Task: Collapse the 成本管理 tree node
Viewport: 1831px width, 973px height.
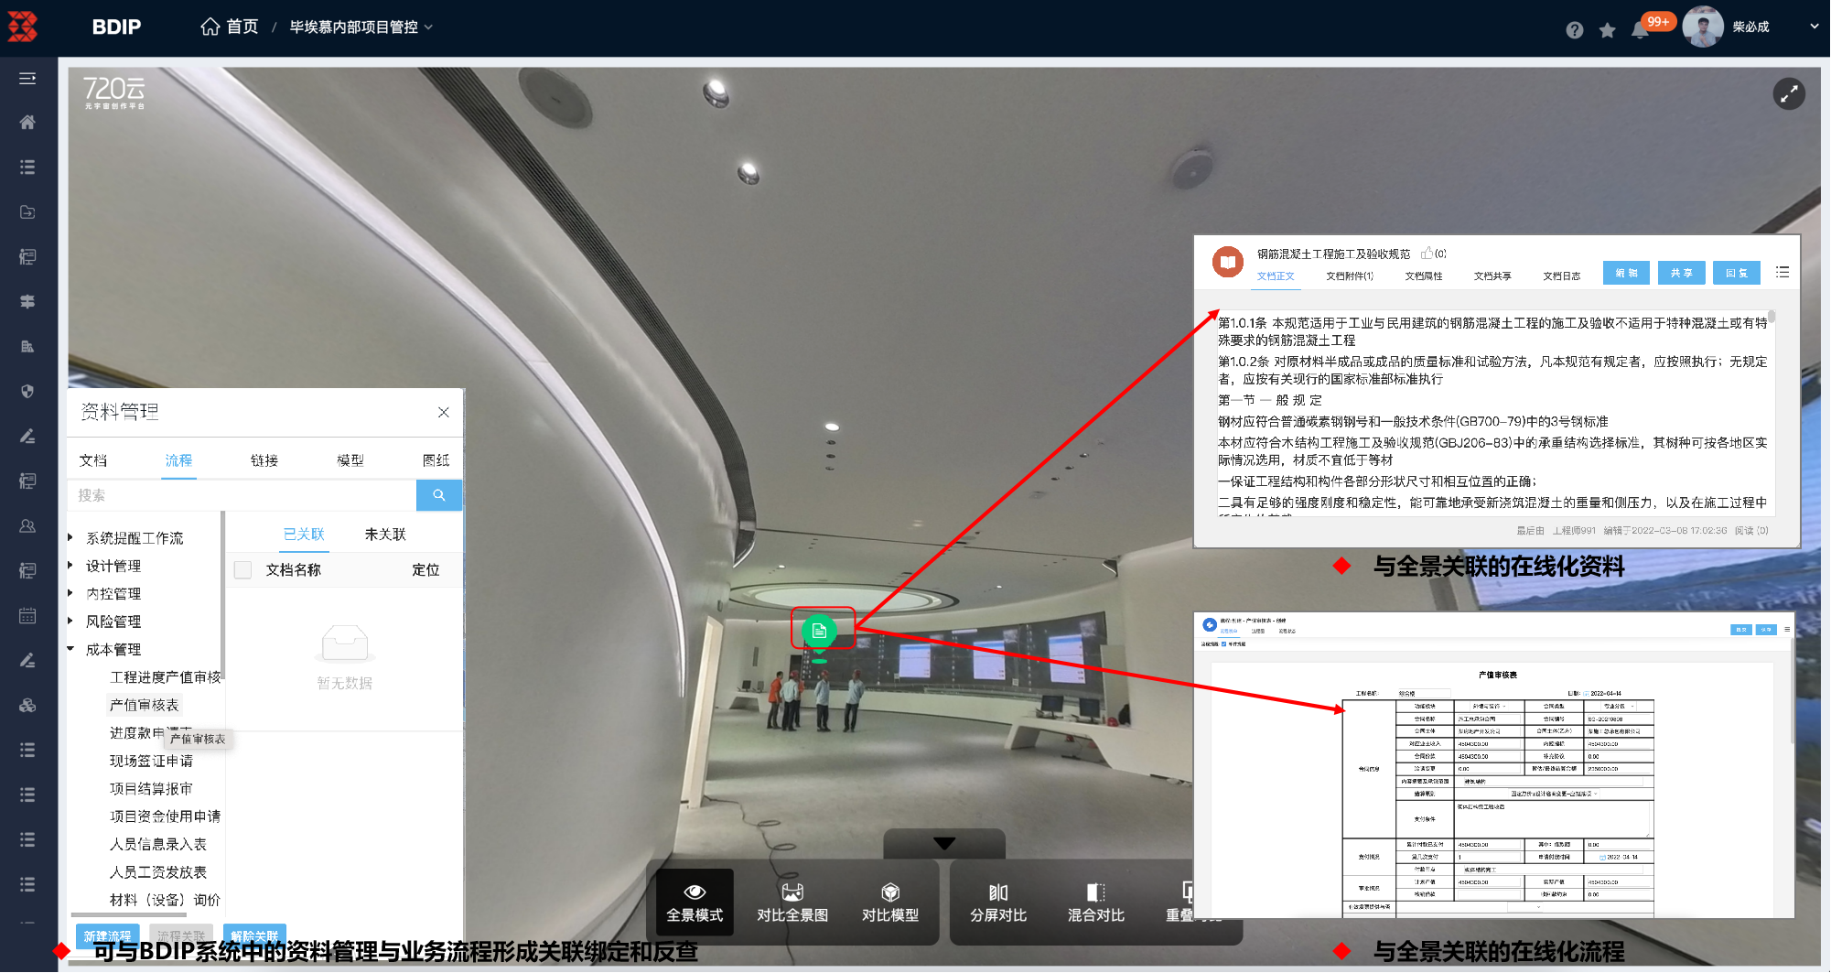Action: [70, 649]
